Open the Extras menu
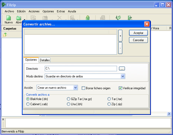173x135 pixels. tap(61, 11)
